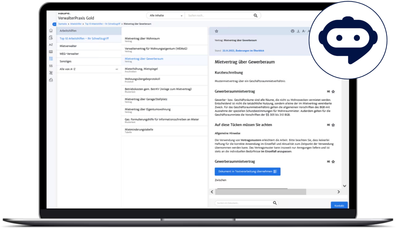Bookmark the document with the header star

pyautogui.click(x=216, y=31)
